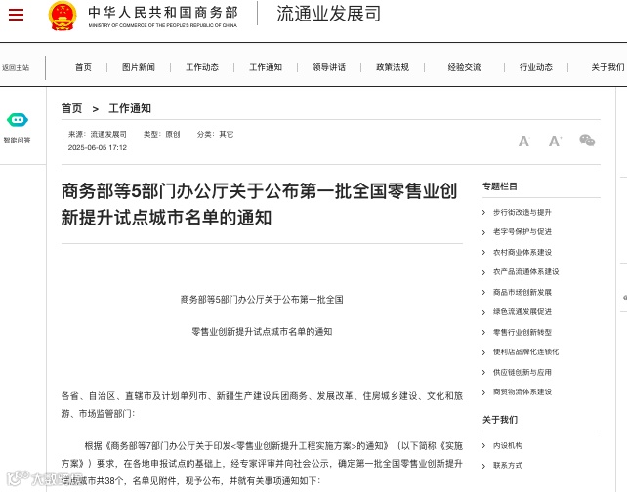Screen dimensions: 627x492
Task: Click chevron beside 供应链创新与应用
Action: point(483,372)
